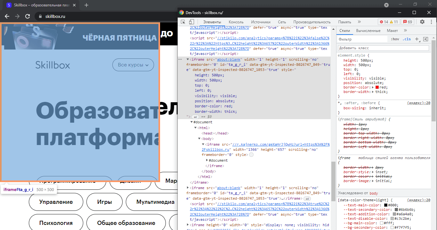Open a new browser tab
437x230 pixels.
point(86,5)
